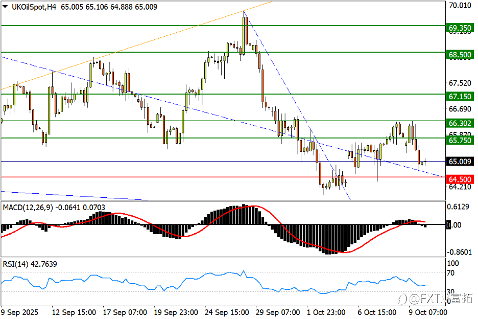This screenshot has width=478, height=319.
Task: Click the RSI 70 level scale label
Action: [x=450, y=273]
